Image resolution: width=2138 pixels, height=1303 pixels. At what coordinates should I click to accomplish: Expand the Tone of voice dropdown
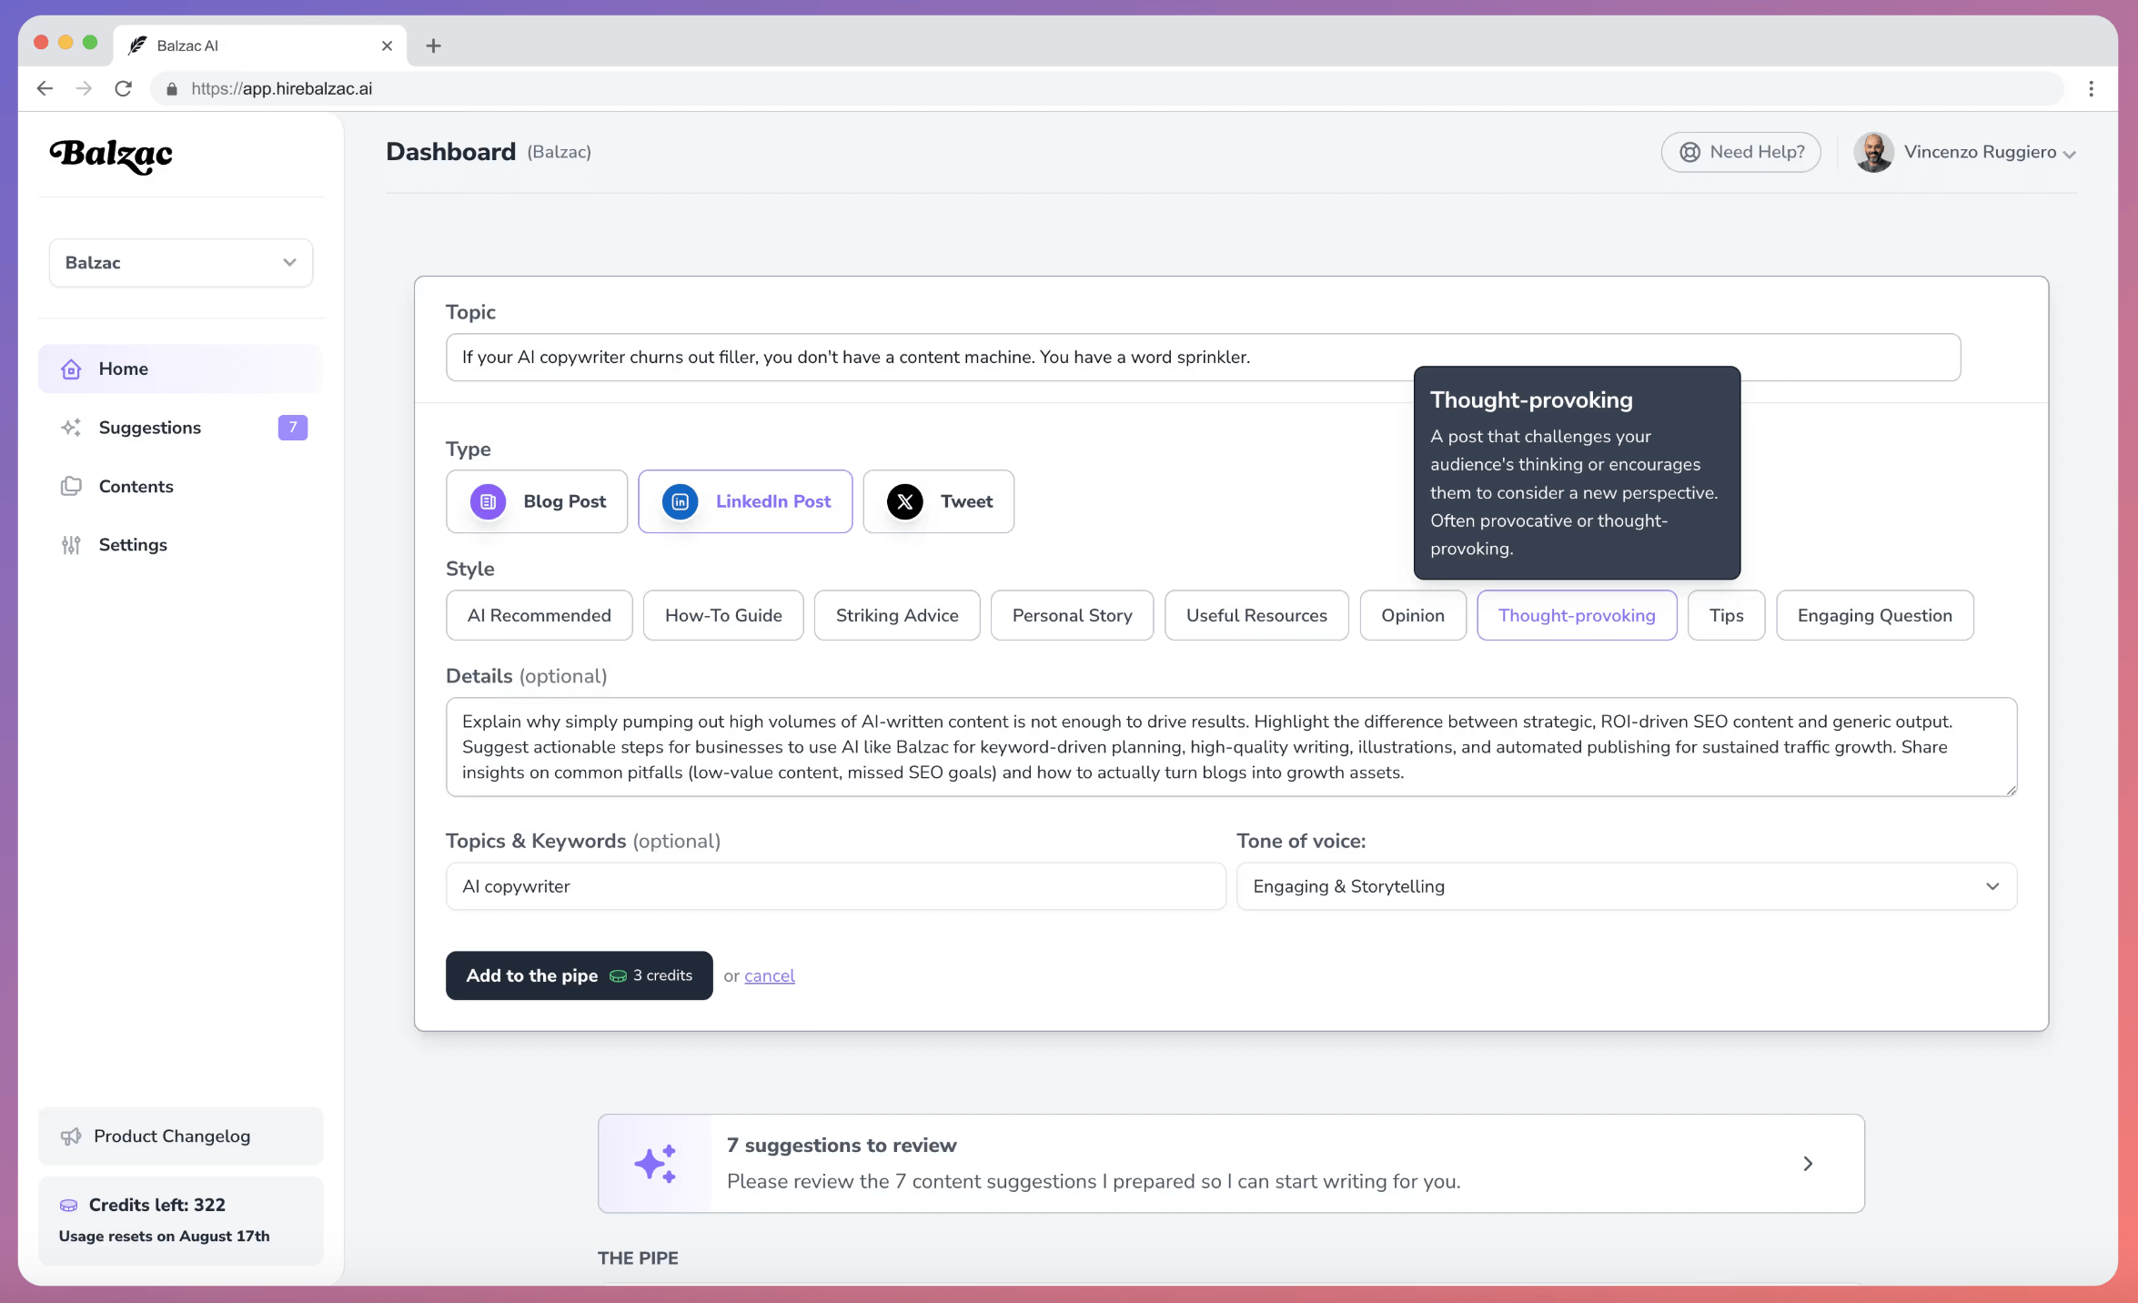coord(1626,886)
